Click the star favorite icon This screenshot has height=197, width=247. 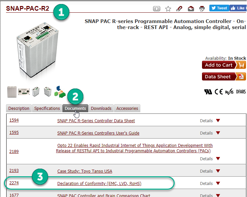(168, 9)
